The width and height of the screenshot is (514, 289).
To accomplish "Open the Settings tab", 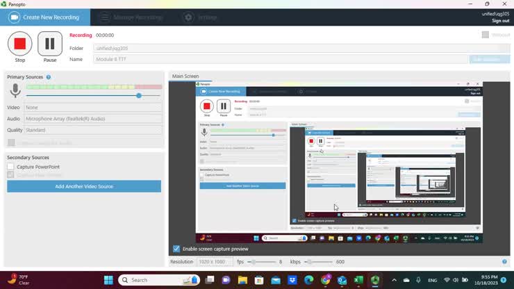I will 200,17.
